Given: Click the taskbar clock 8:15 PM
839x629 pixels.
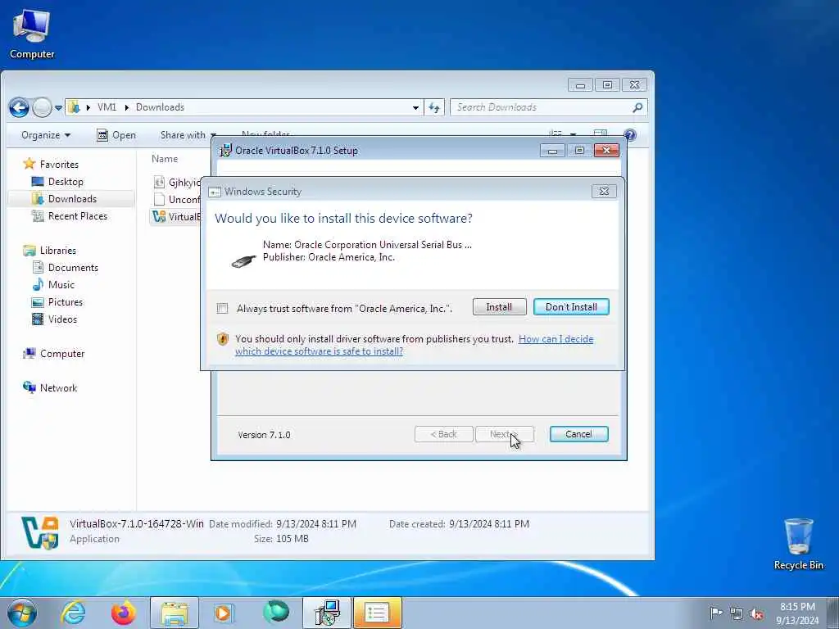Looking at the screenshot, I should click(797, 613).
